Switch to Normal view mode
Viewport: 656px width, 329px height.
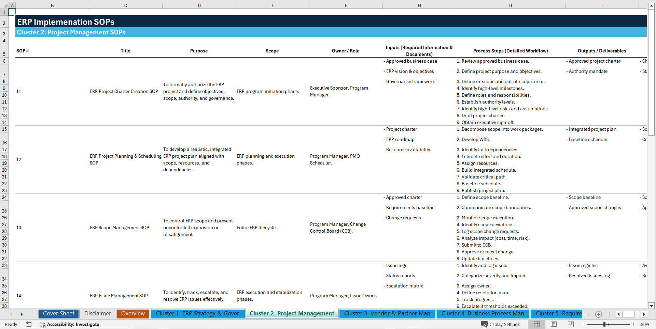pos(536,324)
